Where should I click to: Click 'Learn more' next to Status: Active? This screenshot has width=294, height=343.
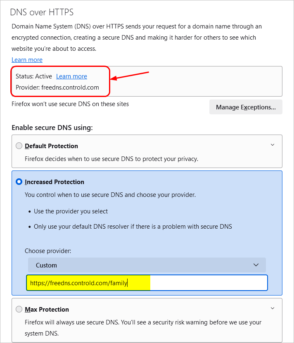(x=71, y=76)
